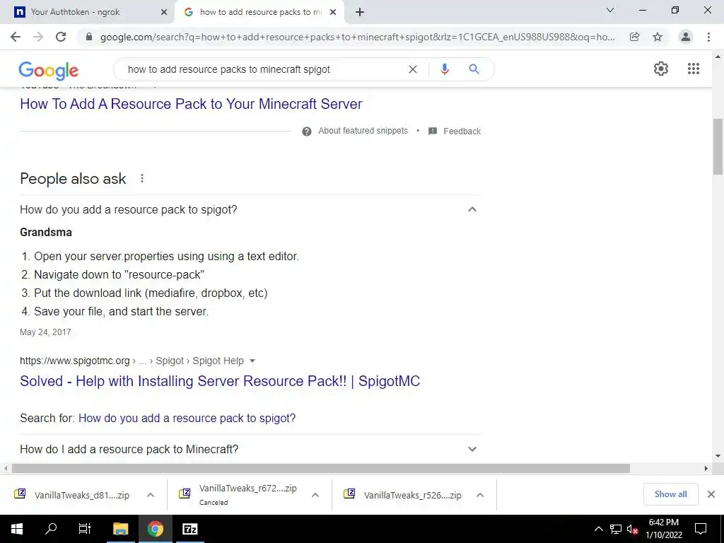The width and height of the screenshot is (724, 543).
Task: Clear the search box text
Action: (413, 69)
